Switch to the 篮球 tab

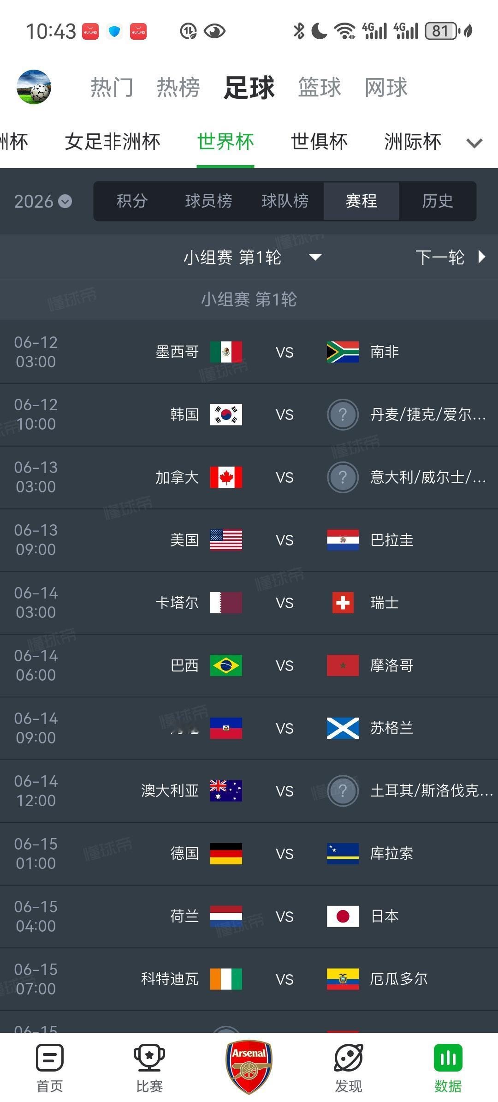click(319, 87)
